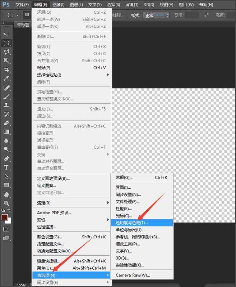Open 文件处理(F)... preferences
Image resolution: width=236 pixels, height=287 pixels.
[x=142, y=202]
